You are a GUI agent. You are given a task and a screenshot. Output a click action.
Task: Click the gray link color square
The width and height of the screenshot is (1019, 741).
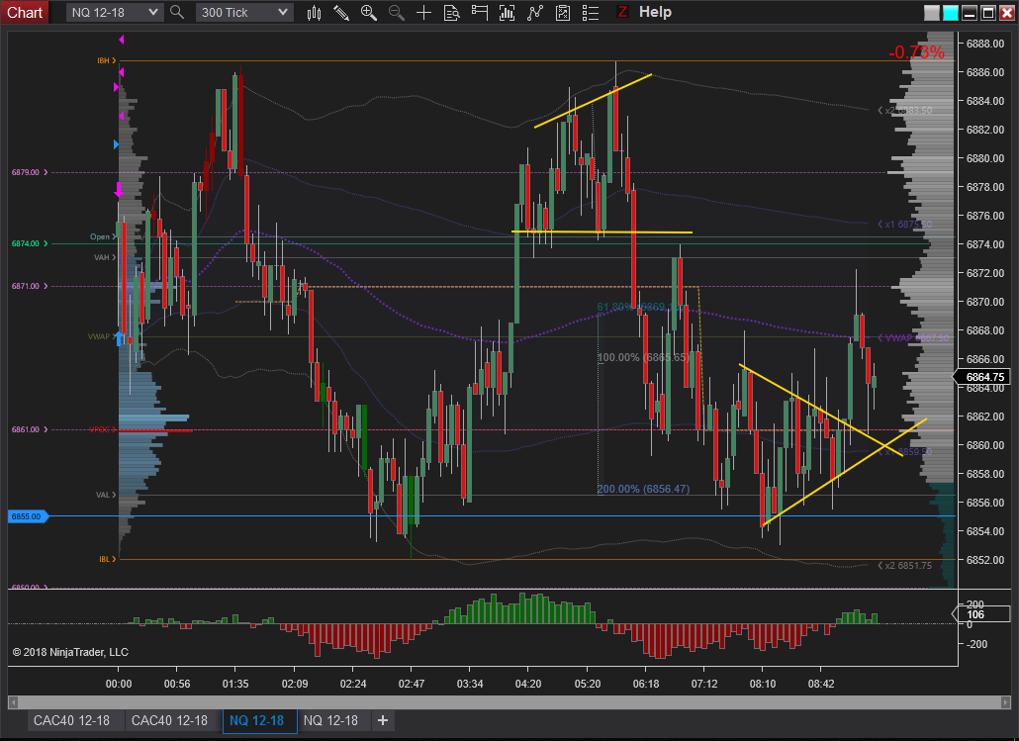coord(931,12)
